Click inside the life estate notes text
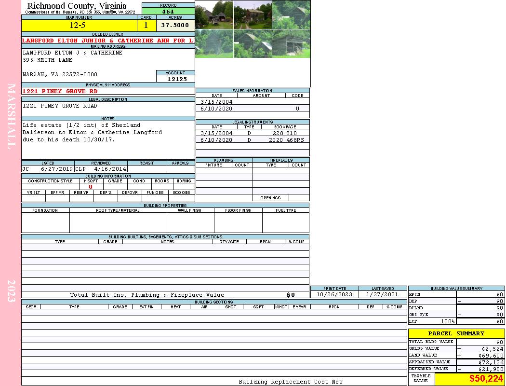Image resolution: width=506 pixels, height=386 pixels. (92, 132)
